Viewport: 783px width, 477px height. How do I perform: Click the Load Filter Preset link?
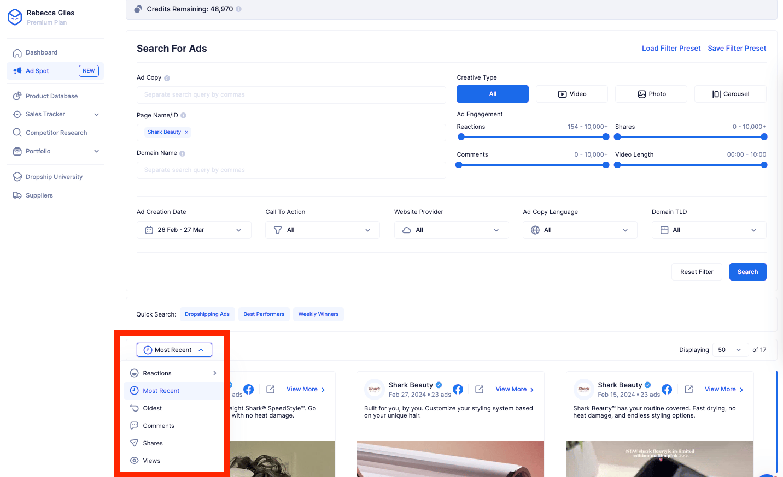(x=671, y=49)
